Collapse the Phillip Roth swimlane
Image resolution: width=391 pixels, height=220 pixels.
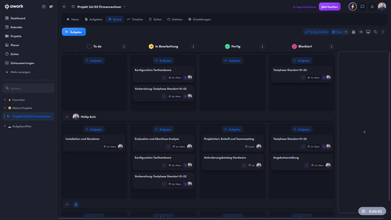(67, 117)
